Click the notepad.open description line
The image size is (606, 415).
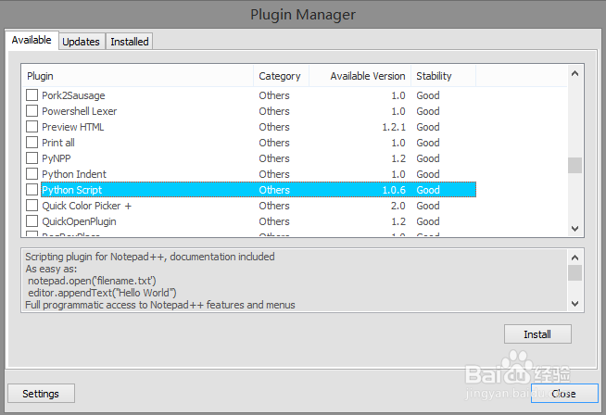pos(92,281)
